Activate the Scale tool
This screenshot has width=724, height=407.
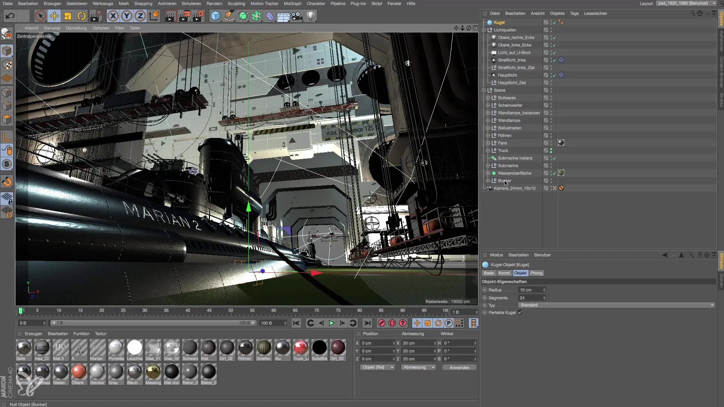pyautogui.click(x=68, y=16)
